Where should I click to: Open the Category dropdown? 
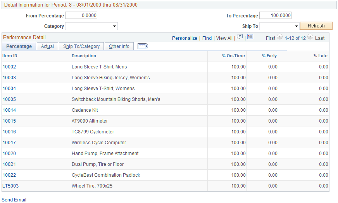(x=91, y=26)
